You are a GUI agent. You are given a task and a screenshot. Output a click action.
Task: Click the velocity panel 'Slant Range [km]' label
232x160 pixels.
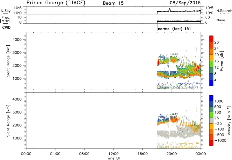coord(8,121)
